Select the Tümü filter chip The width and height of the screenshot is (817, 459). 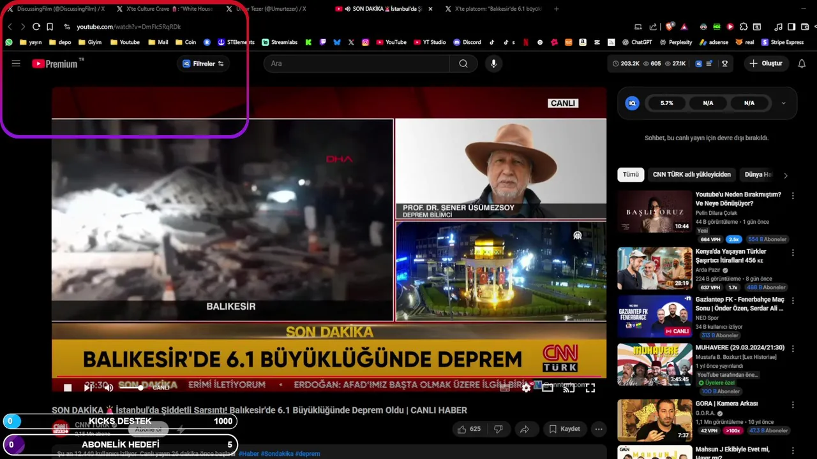(x=631, y=175)
